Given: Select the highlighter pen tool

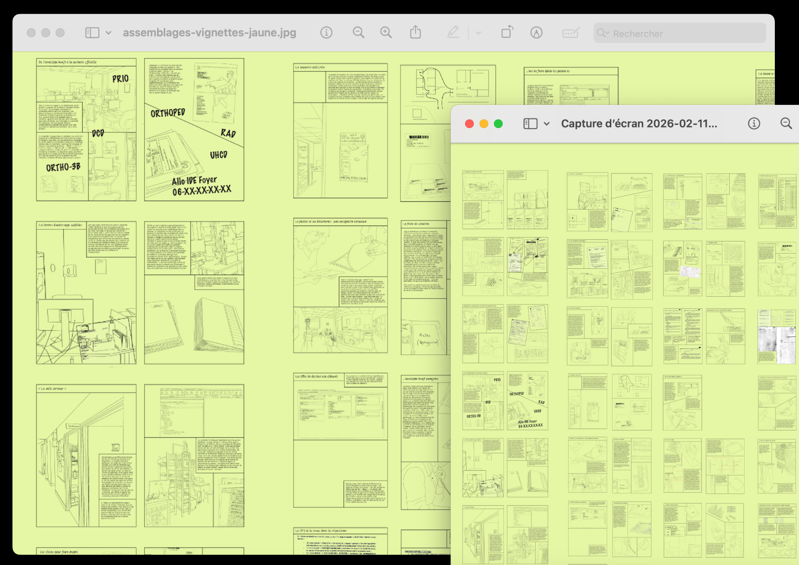Looking at the screenshot, I should 453,33.
